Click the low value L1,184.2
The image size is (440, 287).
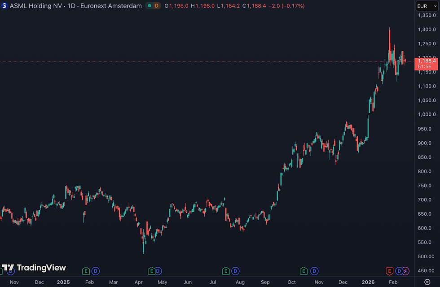coord(229,5)
